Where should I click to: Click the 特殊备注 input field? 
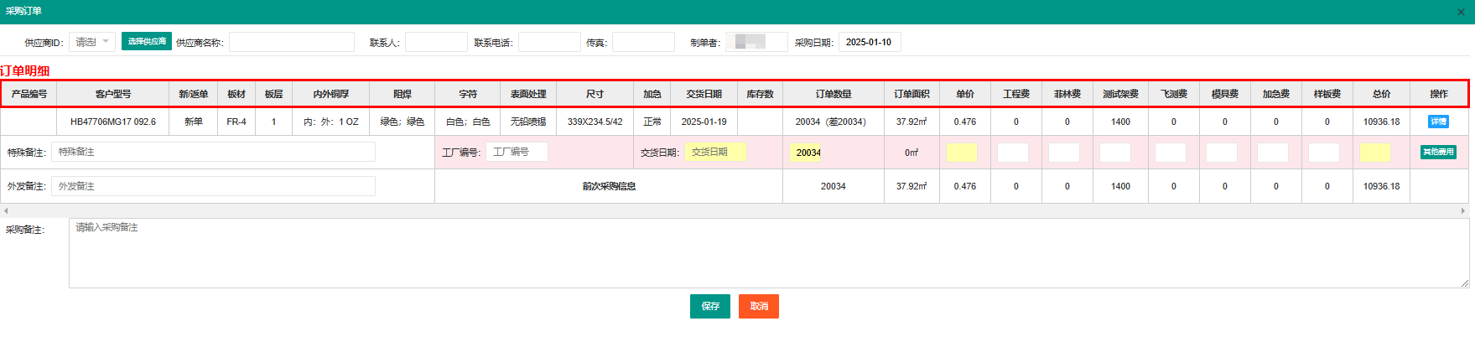click(213, 152)
